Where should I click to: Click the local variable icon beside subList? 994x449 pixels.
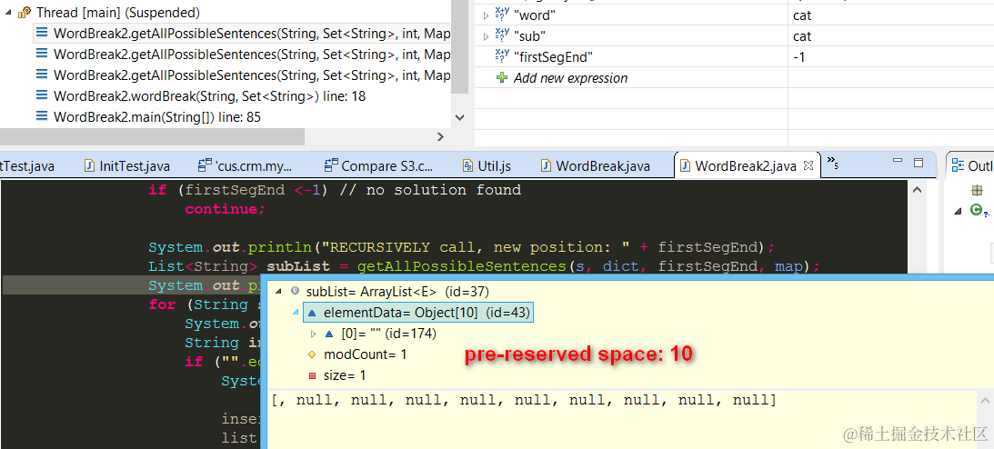pyautogui.click(x=295, y=291)
